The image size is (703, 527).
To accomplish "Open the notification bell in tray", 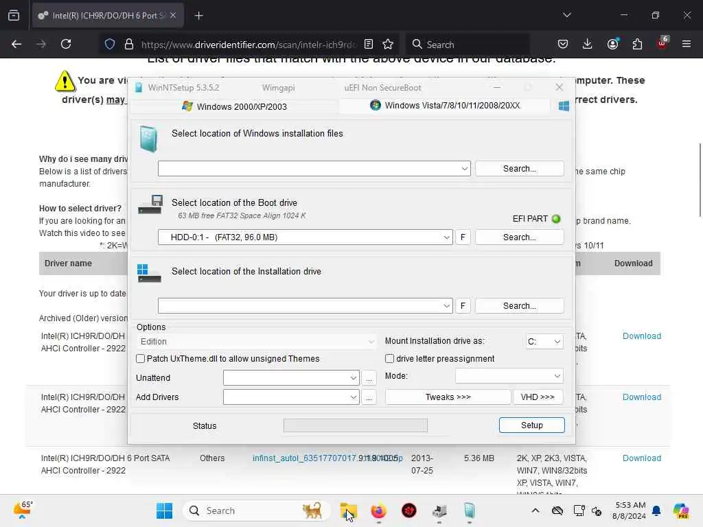I will (656, 511).
